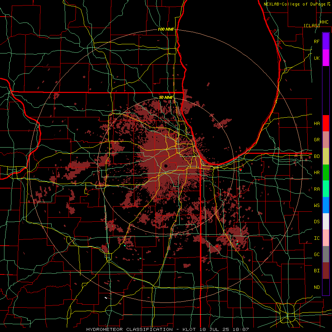Click the DS legend label
332x332 pixels.
point(317,221)
